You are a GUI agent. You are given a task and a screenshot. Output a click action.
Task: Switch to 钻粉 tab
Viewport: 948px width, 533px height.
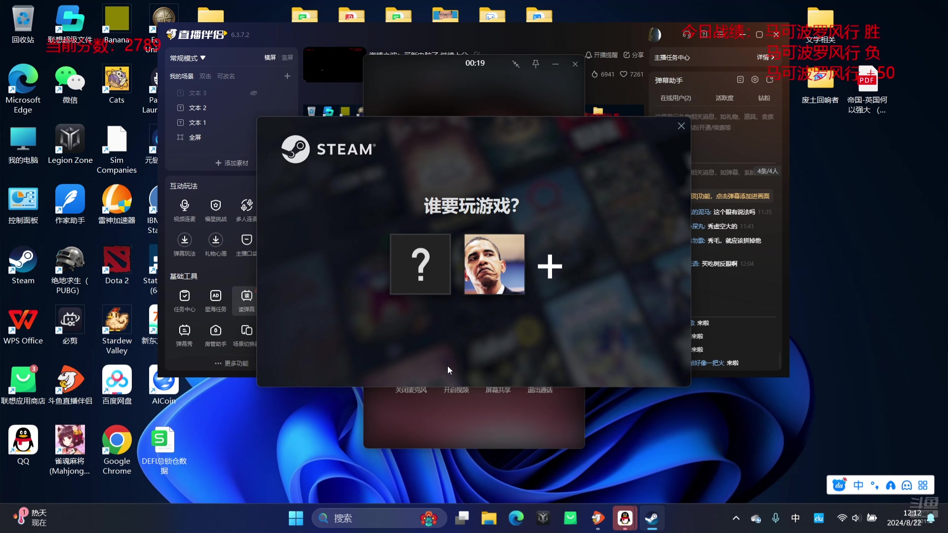click(764, 98)
